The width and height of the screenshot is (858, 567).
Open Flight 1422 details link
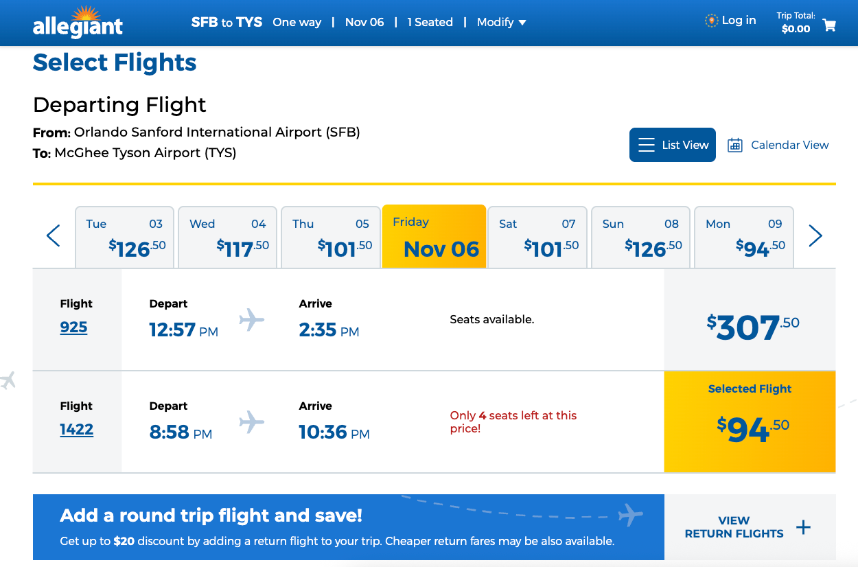click(x=76, y=430)
